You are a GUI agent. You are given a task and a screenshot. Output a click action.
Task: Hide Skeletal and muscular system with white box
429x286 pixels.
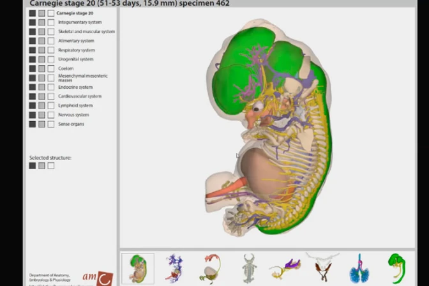51,31
